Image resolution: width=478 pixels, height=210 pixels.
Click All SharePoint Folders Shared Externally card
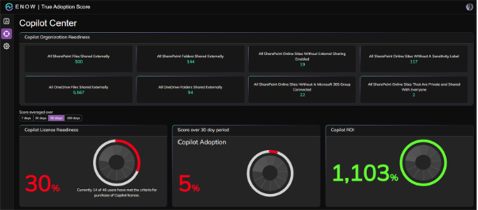pos(190,59)
